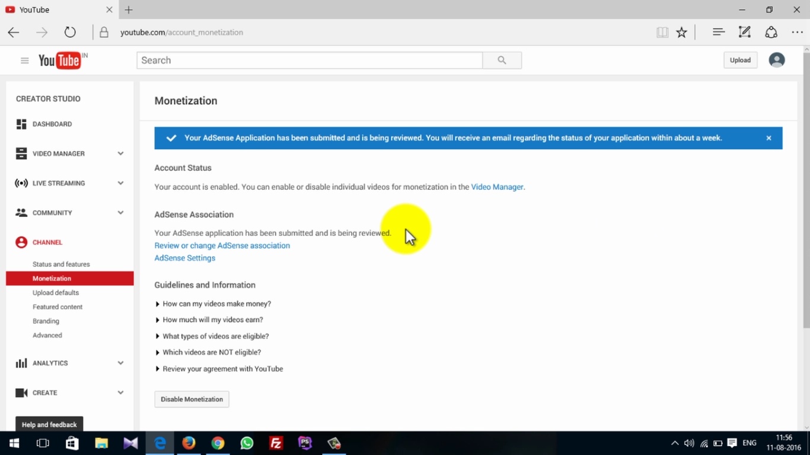Click Review or change AdSense association
This screenshot has width=810, height=455.
click(222, 246)
